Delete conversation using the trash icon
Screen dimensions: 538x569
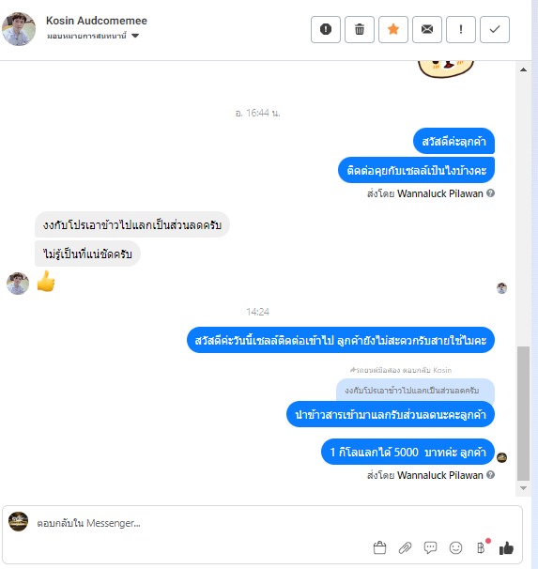[x=360, y=29]
